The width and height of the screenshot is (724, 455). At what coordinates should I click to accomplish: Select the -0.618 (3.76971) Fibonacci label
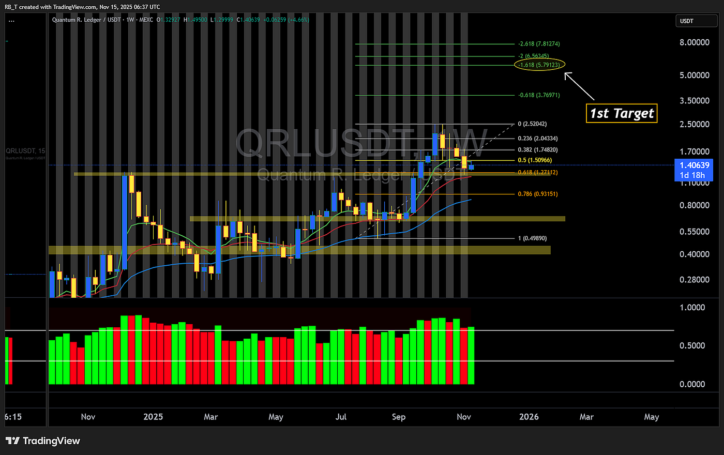pyautogui.click(x=539, y=95)
